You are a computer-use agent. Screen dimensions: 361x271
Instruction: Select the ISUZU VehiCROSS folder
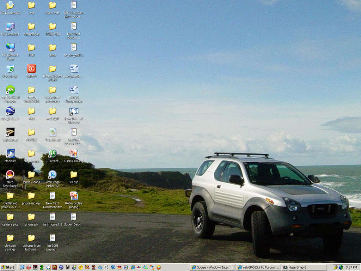pos(31,94)
